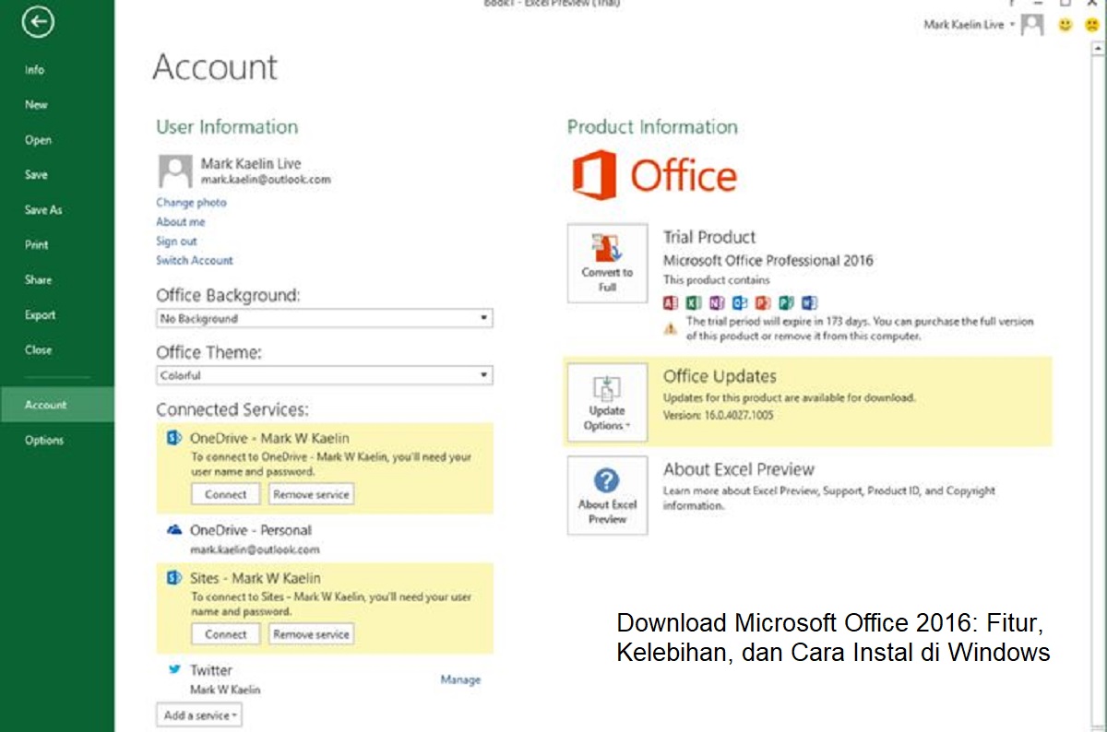The image size is (1107, 732).
Task: Click the back arrow button
Action: (37, 21)
